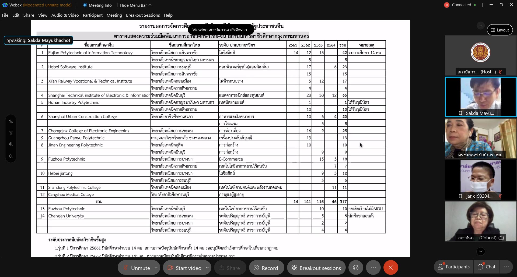Select Sakda Mayu... video thumbnail
The image size is (517, 277).
[481, 97]
